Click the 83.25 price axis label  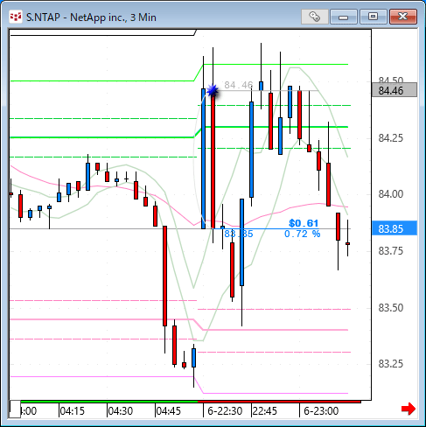click(391, 364)
